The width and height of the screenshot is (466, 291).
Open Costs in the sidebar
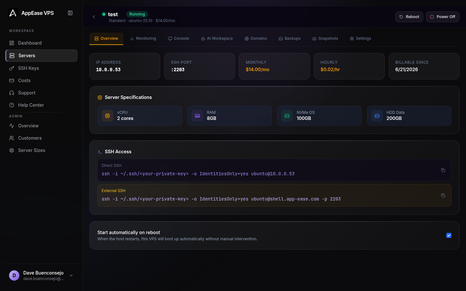tap(41, 81)
